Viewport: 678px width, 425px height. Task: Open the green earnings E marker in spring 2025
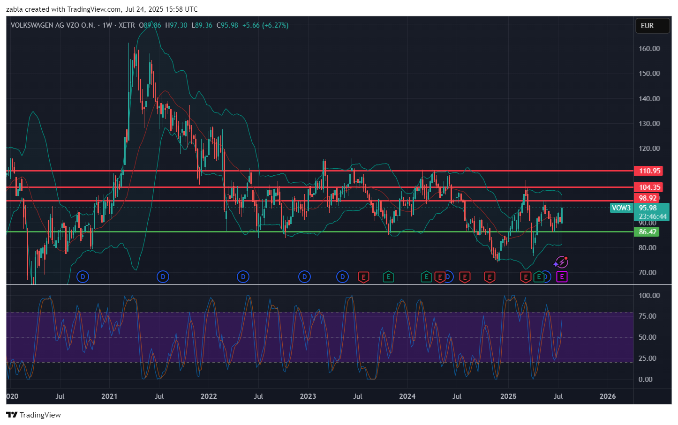(x=539, y=277)
